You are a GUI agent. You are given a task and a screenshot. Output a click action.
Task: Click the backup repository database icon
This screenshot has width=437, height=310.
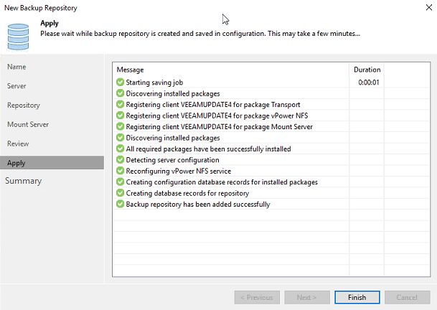tap(18, 33)
